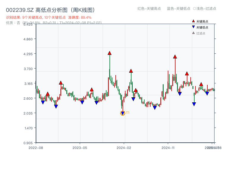Click the last blue low marker near 2.79 in 2025
The height and width of the screenshot is (178, 238).
tap(207, 93)
